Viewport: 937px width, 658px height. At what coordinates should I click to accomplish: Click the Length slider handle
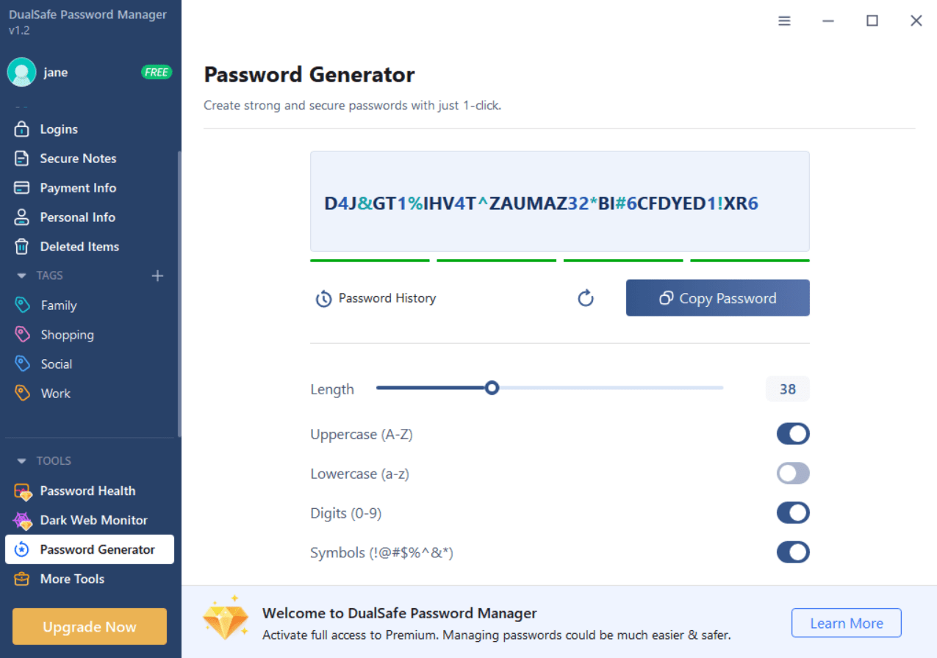492,388
